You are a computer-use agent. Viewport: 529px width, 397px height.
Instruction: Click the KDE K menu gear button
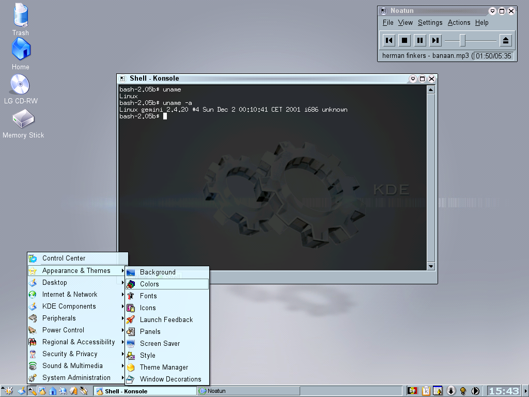[x=7, y=391]
